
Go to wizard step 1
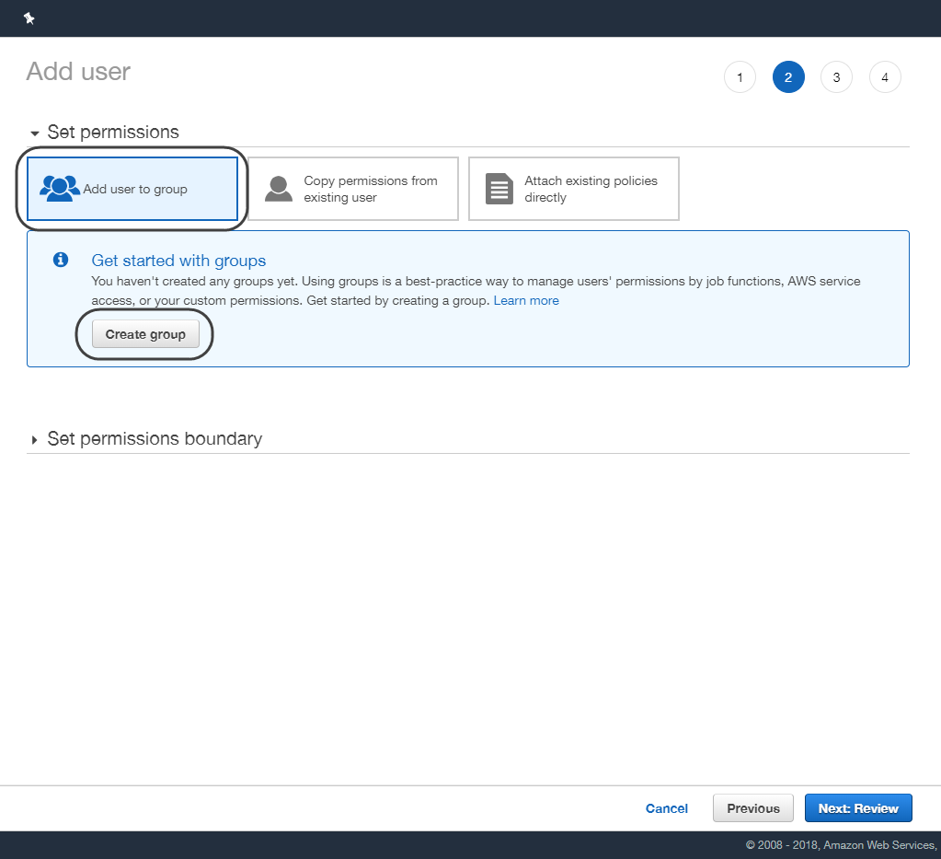[740, 77]
